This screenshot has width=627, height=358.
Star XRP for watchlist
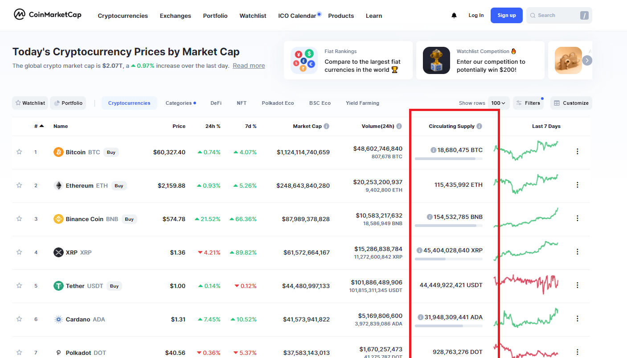[x=19, y=252]
